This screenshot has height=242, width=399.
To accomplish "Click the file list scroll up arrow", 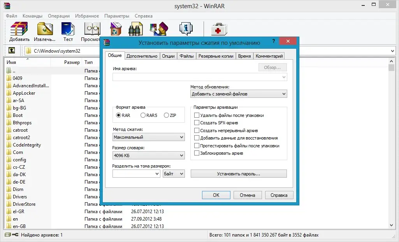I will pos(391,61).
